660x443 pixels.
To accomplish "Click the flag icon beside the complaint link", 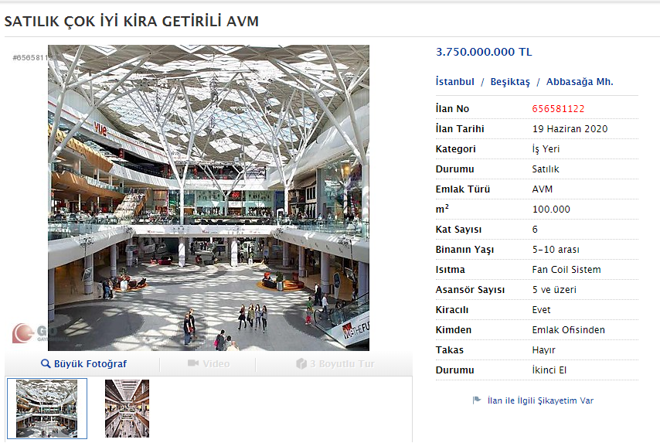I will tap(477, 400).
